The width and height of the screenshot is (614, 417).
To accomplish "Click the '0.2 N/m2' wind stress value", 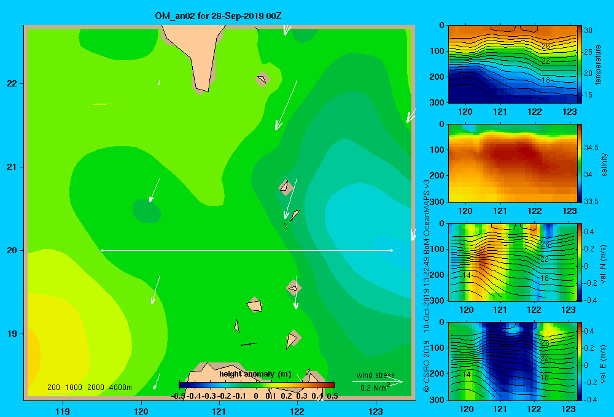I will point(375,388).
